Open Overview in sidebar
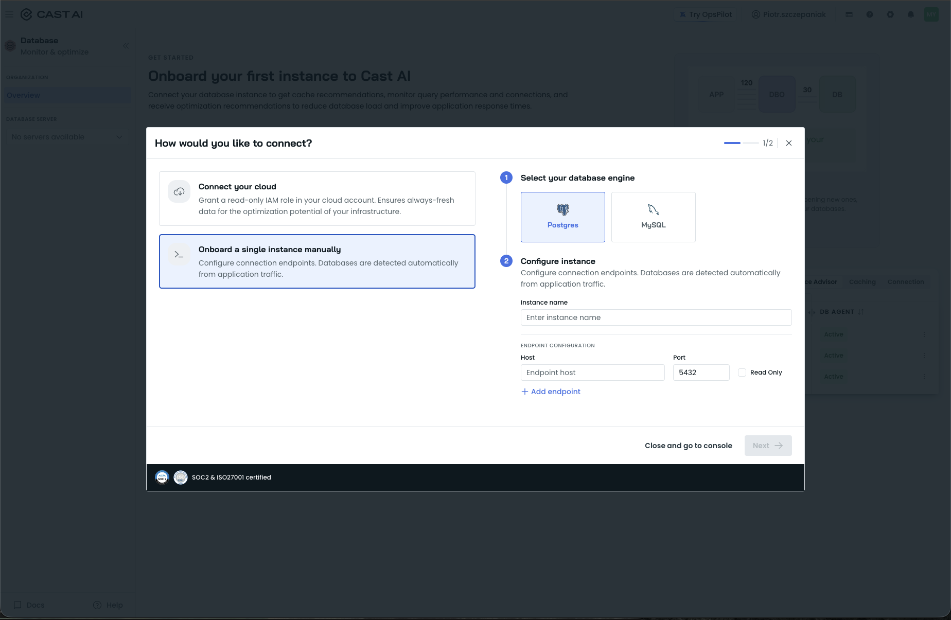The image size is (951, 620). point(67,95)
